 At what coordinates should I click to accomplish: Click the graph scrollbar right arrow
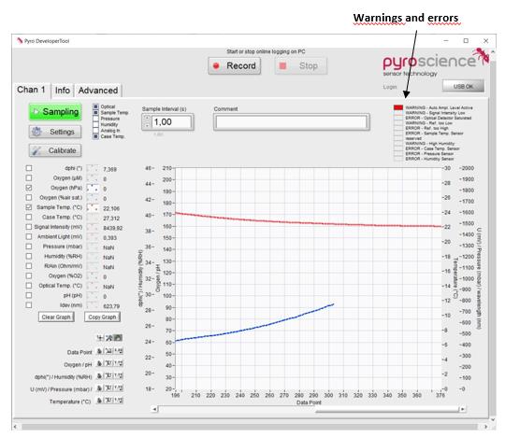coord(463,409)
